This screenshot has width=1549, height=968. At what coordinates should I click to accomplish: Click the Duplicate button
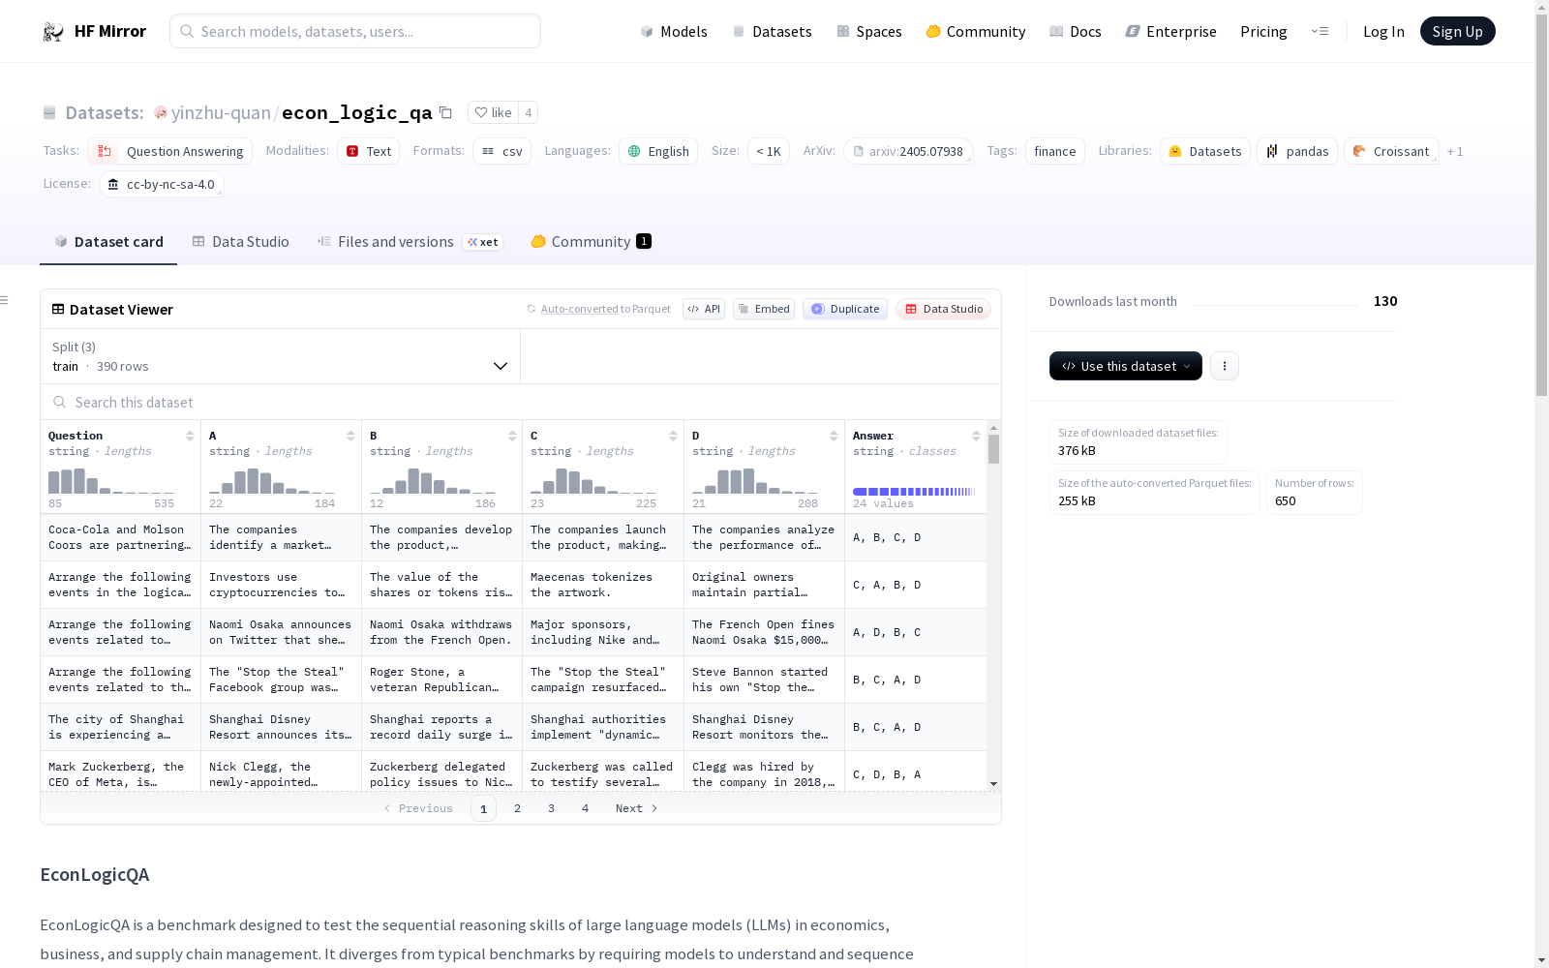point(845,309)
